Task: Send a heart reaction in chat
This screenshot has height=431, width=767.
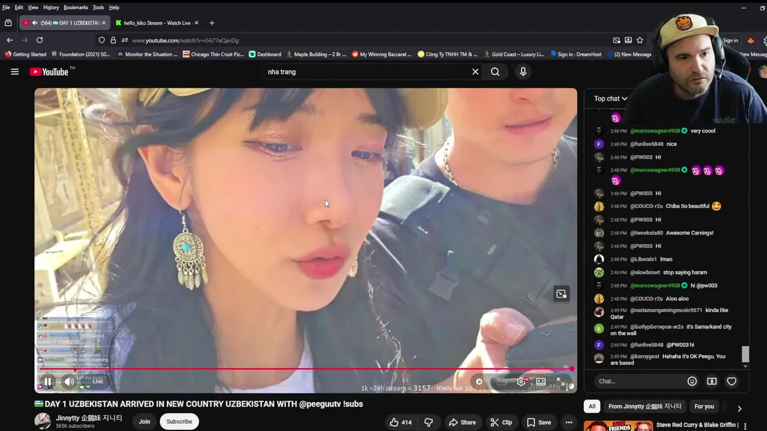Action: pos(732,381)
